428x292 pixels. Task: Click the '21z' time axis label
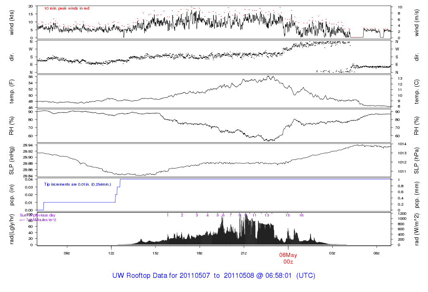pyautogui.click(x=244, y=253)
